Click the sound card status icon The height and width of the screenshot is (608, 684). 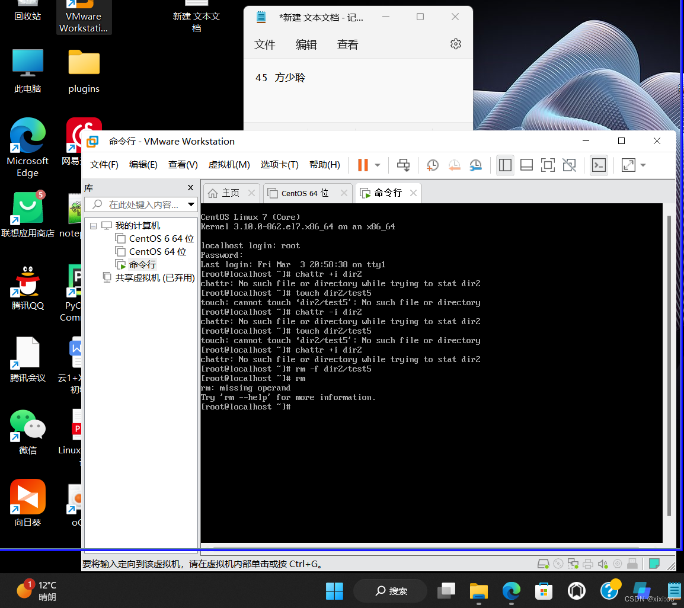(603, 564)
